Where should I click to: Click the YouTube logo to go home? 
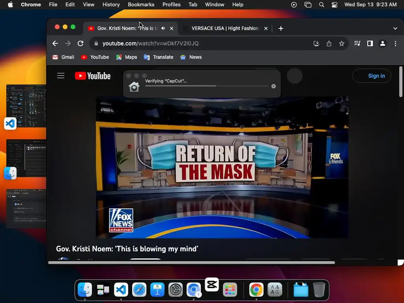pyautogui.click(x=93, y=76)
